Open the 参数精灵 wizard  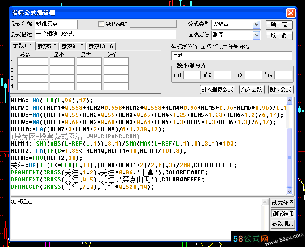coord(283,223)
